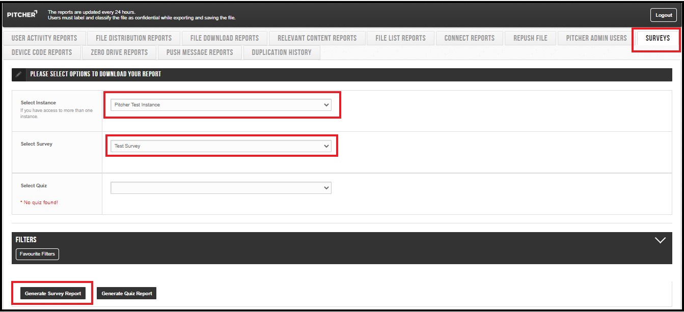
Task: Switch to the User Activity Reports tab
Action: pos(44,38)
